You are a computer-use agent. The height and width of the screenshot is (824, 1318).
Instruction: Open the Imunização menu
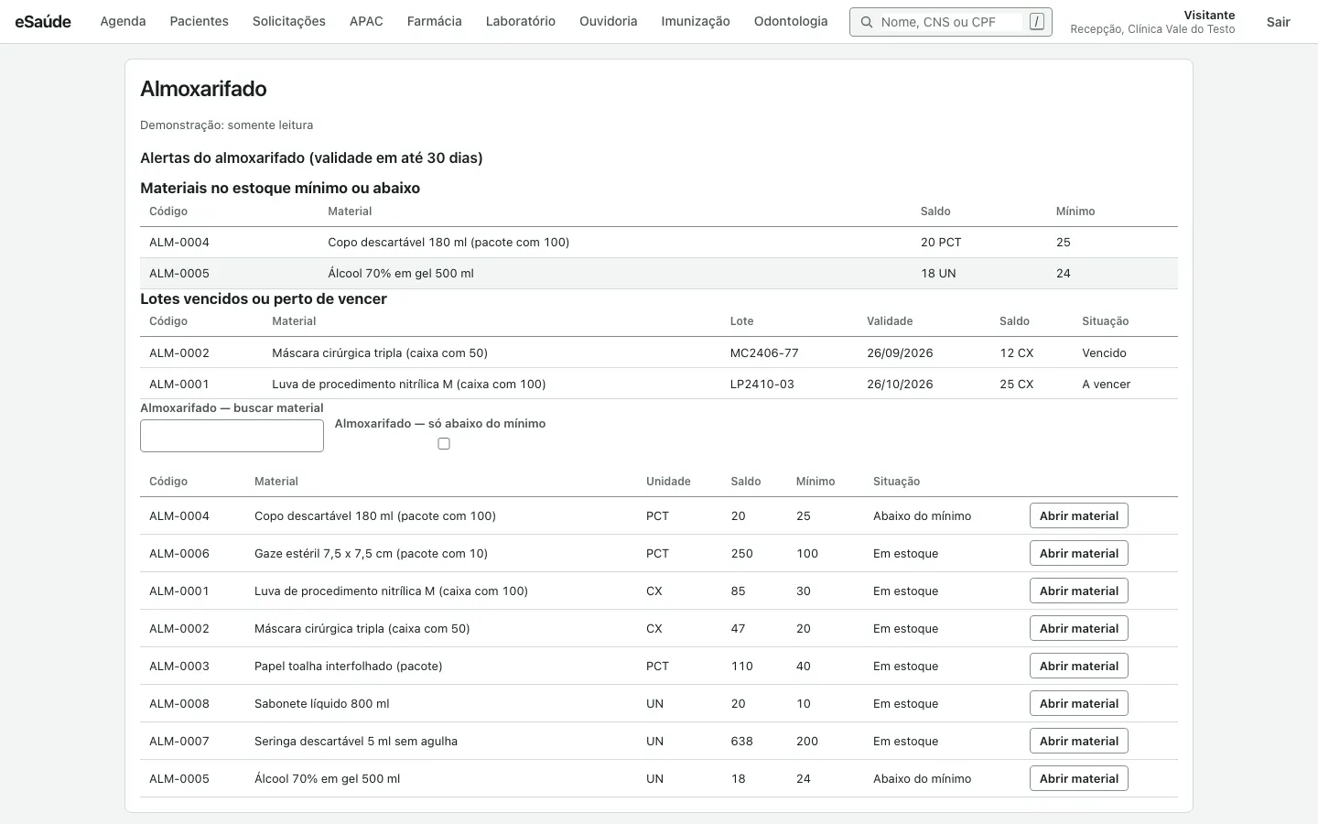(696, 21)
